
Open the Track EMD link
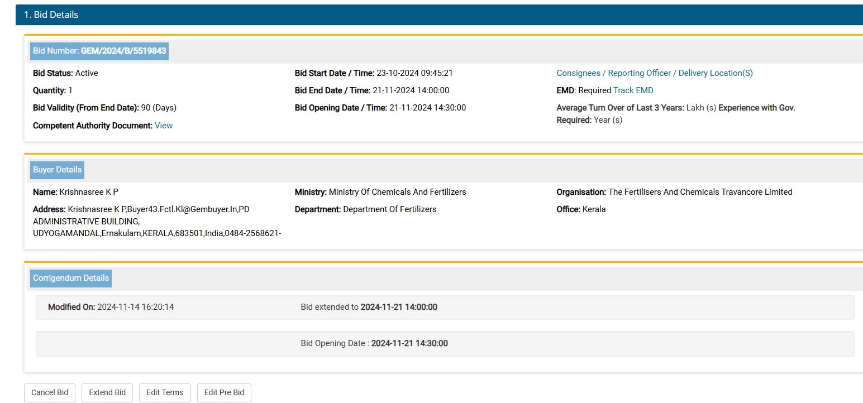pyautogui.click(x=633, y=90)
